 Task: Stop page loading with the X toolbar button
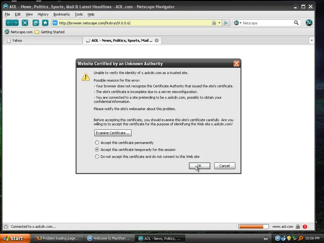(25, 23)
